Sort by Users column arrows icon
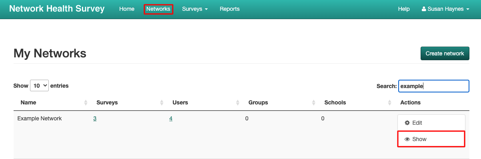 coord(238,103)
